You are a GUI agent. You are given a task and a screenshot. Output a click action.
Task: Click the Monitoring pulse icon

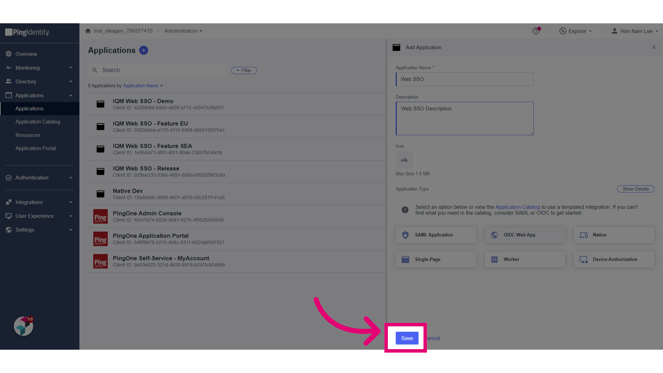[x=9, y=68]
